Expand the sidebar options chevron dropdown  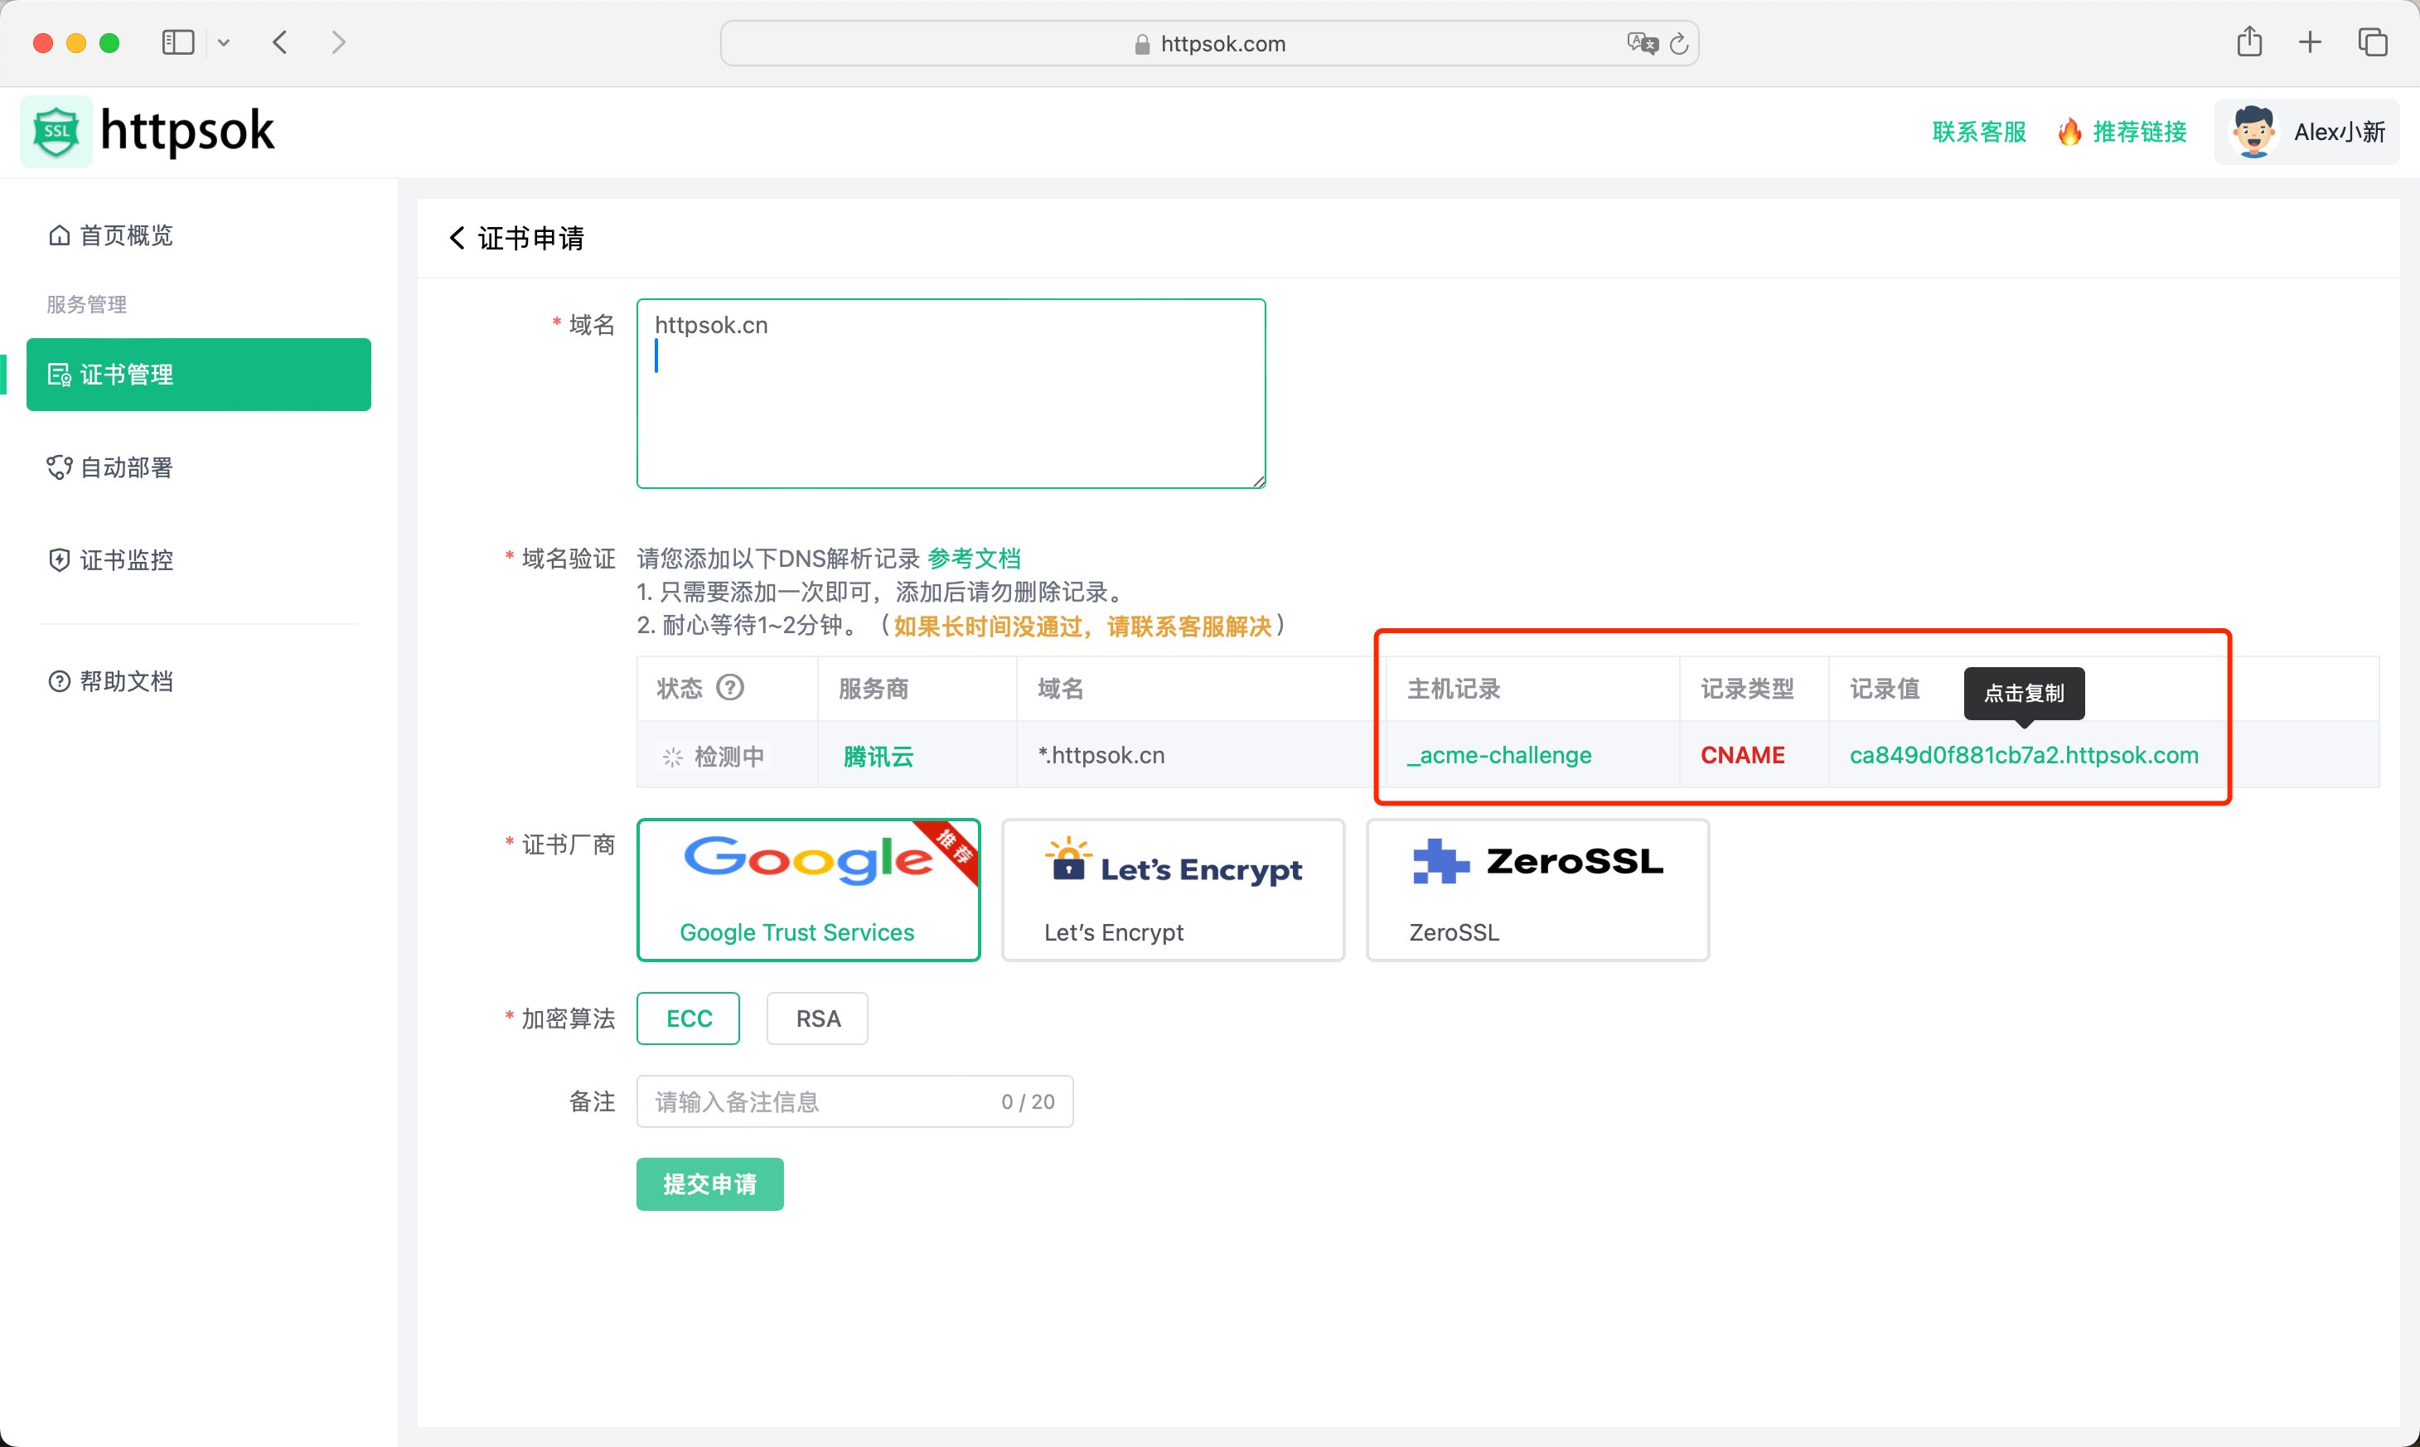[x=225, y=42]
